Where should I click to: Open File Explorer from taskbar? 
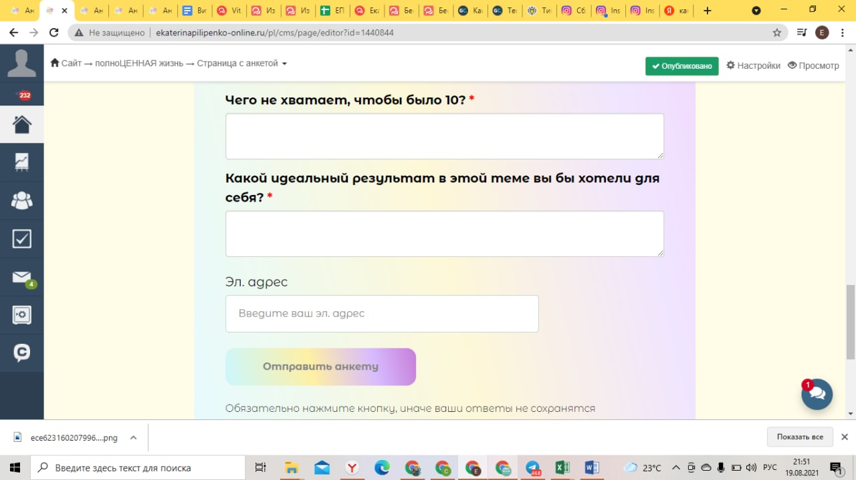(x=291, y=467)
